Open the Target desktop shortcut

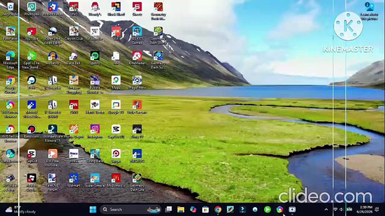[116, 156]
